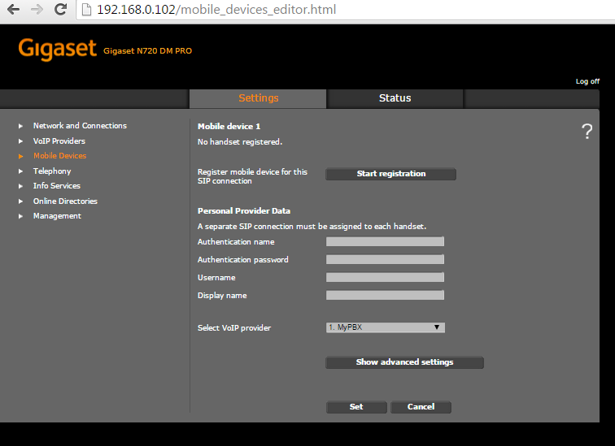
Task: Expand Info Services arrow
Action: [21, 186]
